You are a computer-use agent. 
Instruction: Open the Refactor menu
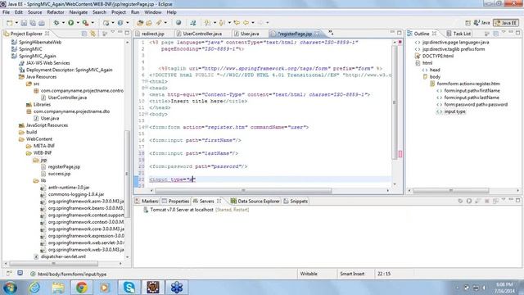[56, 12]
